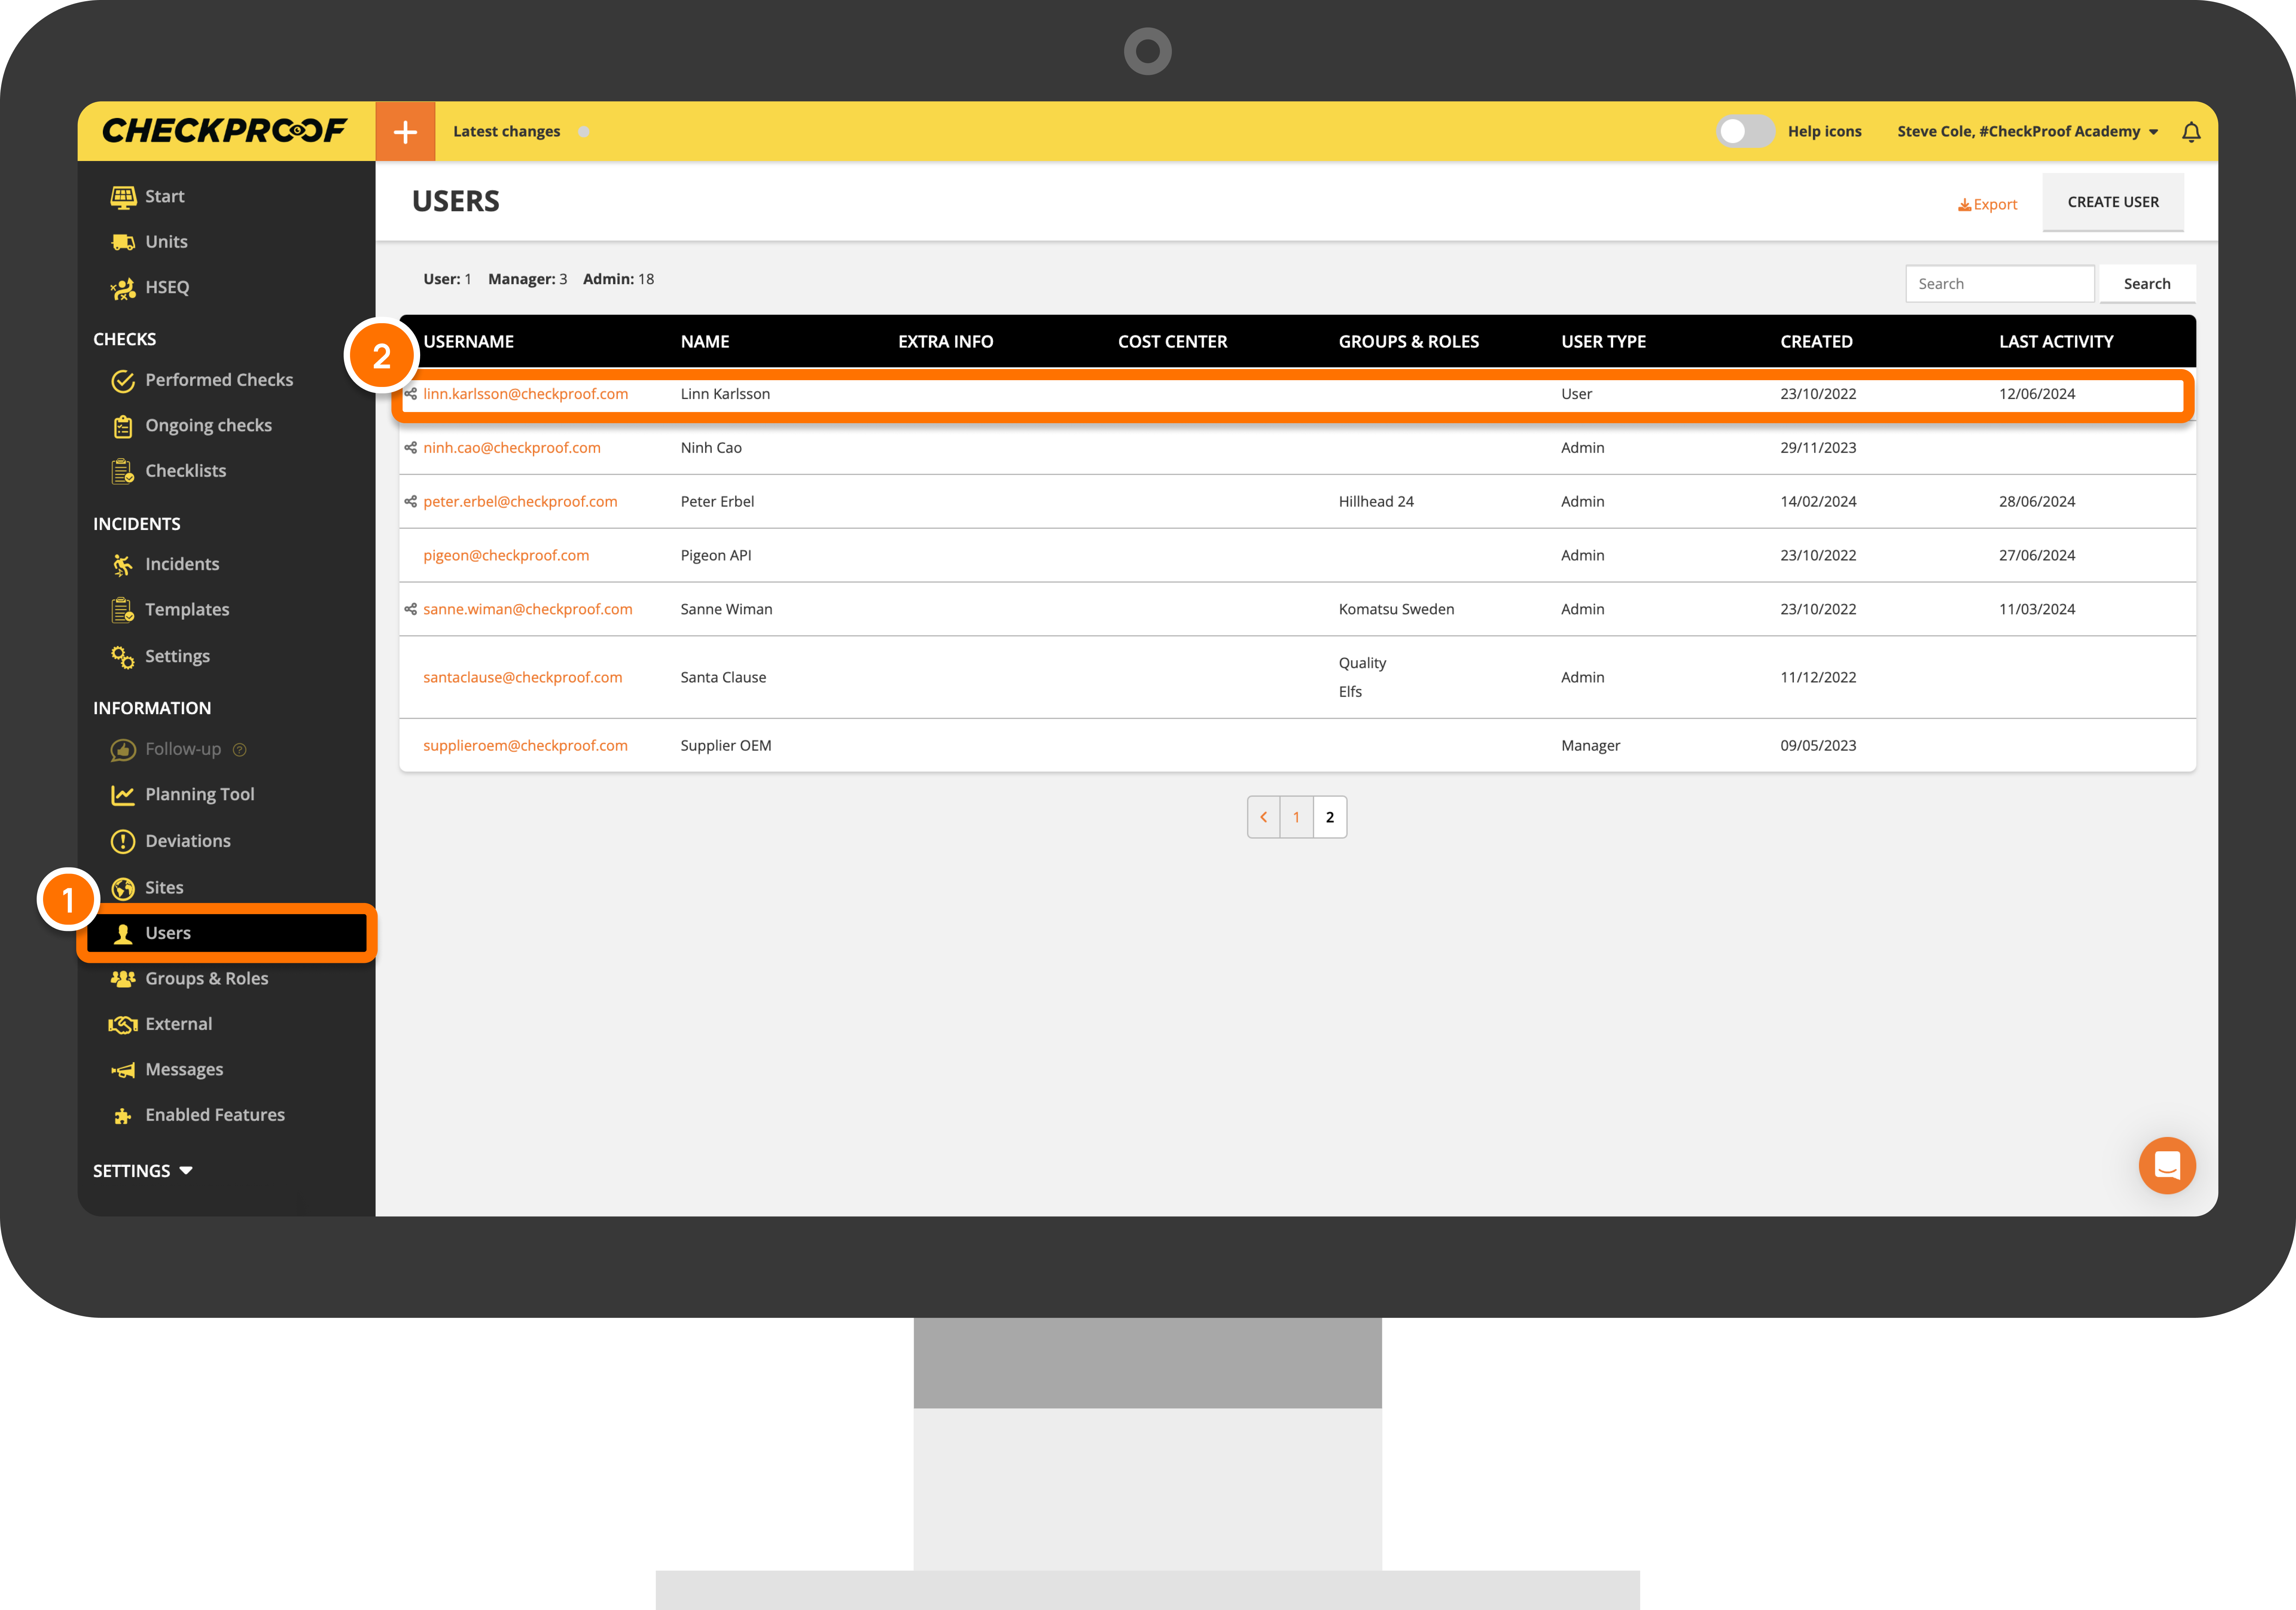2296x1610 pixels.
Task: Click the share icon beside peter.erbel
Action: (410, 502)
